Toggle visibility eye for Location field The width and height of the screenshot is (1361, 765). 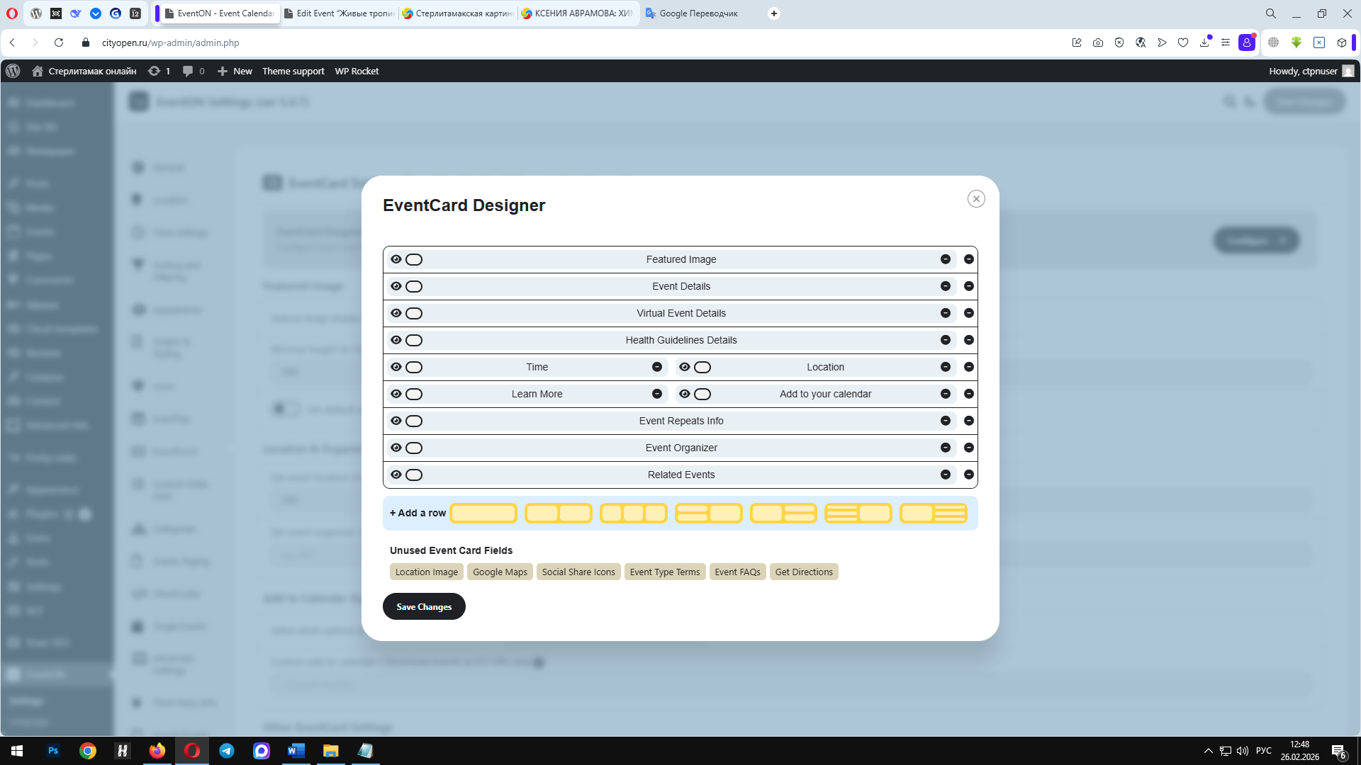click(684, 367)
